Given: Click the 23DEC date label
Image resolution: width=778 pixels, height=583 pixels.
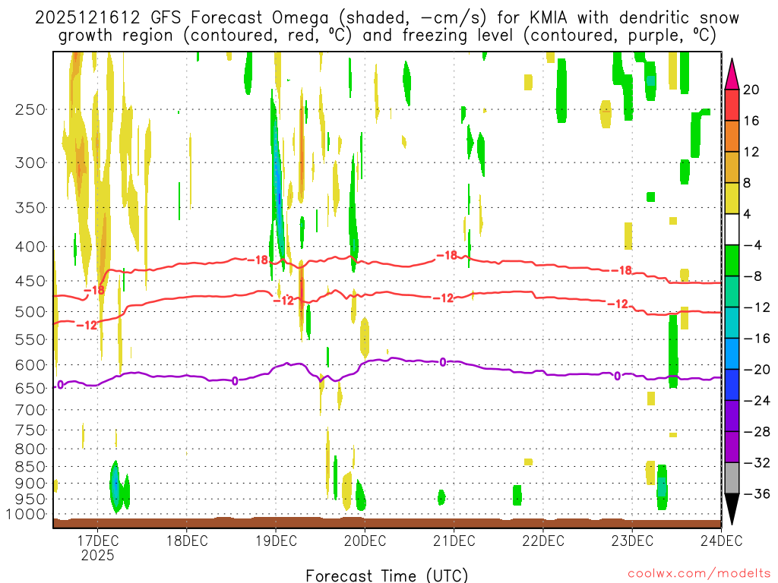Looking at the screenshot, I should pyautogui.click(x=632, y=540).
